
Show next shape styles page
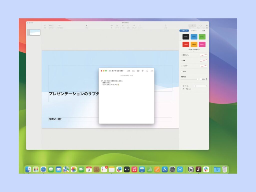208,41
